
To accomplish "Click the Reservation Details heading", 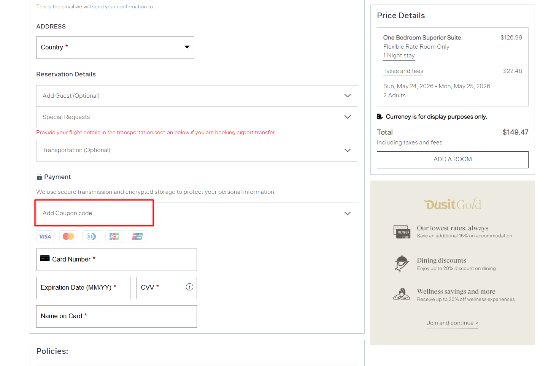I will click(x=66, y=74).
